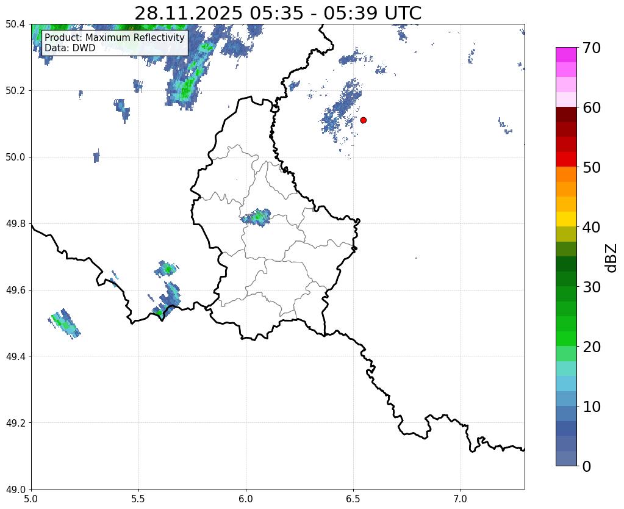Click the latitude tick label "50.4"

tap(15, 24)
